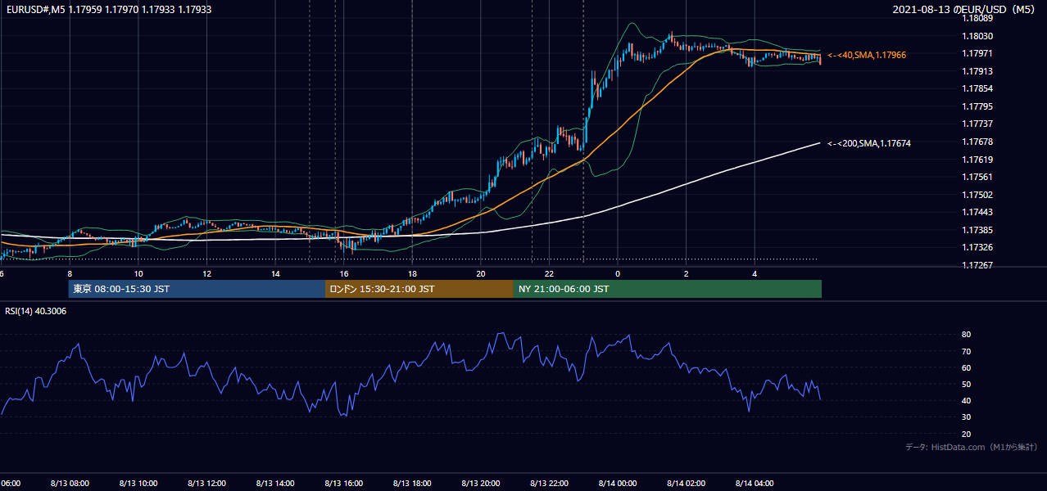Click price level 1.17561 on the axis
1047x491 pixels.
(977, 177)
